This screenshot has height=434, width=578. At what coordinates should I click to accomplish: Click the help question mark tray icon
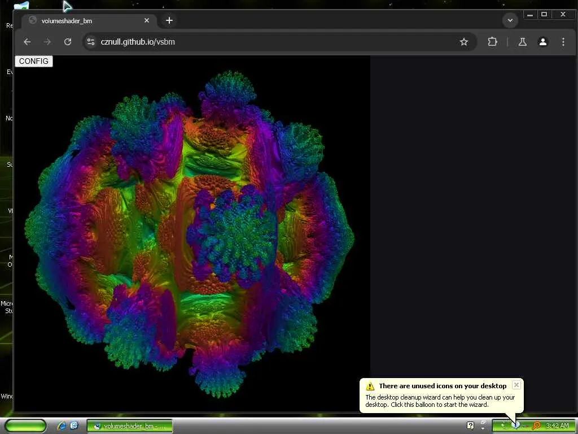pyautogui.click(x=470, y=426)
